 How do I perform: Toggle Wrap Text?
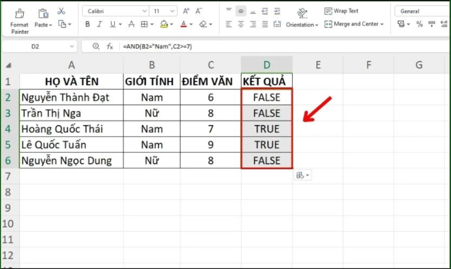click(x=342, y=11)
